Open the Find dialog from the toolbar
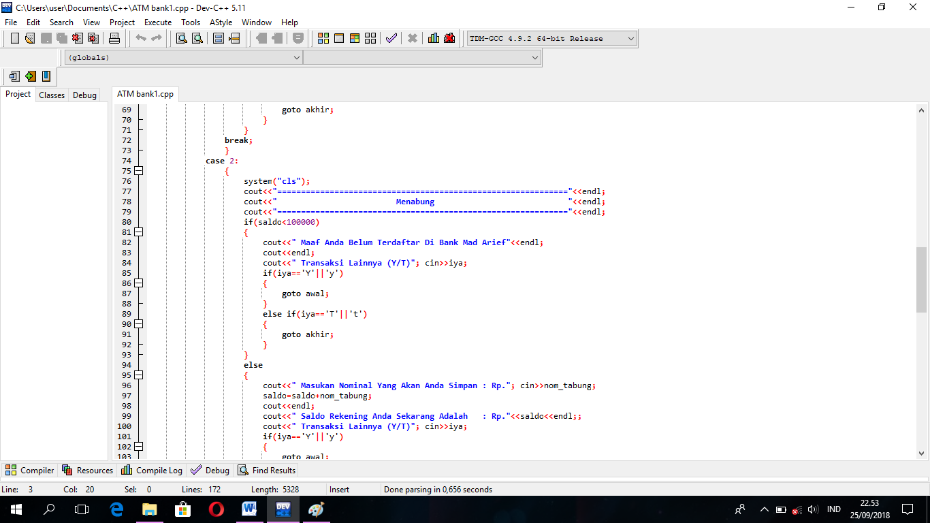The image size is (930, 523). (180, 38)
